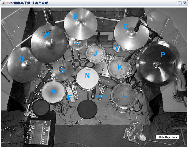This screenshot has height=148, width=188.
Task: Strike the china cymbal labeled P
Action: (x=158, y=64)
